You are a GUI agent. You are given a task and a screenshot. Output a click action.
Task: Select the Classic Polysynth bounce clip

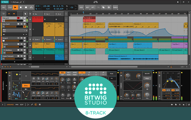click(133, 57)
